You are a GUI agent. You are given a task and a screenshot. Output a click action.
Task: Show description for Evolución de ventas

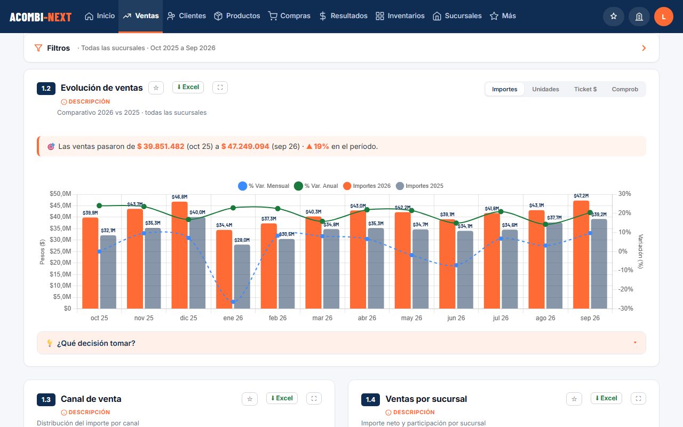coord(85,101)
